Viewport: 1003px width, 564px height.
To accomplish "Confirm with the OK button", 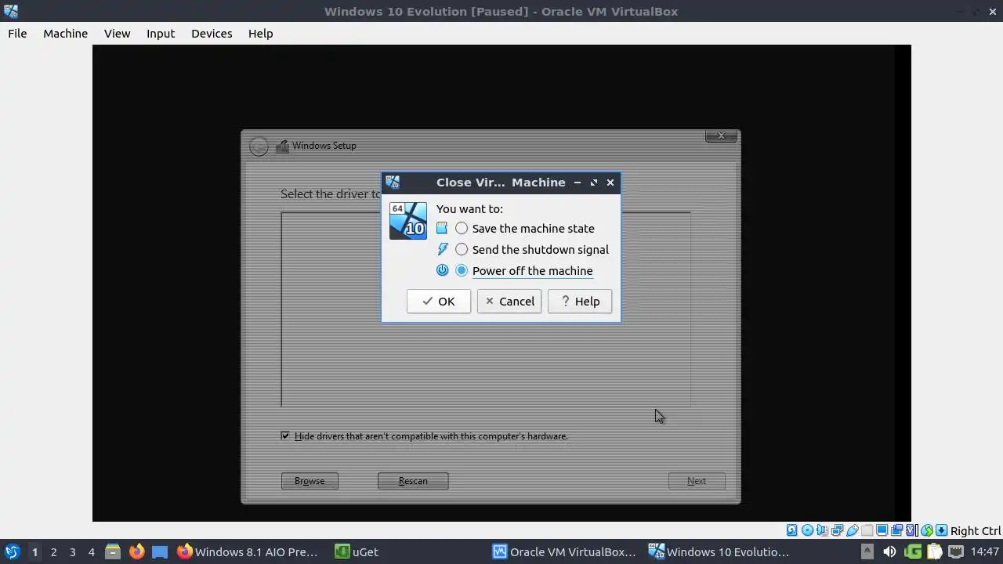I will 439,301.
